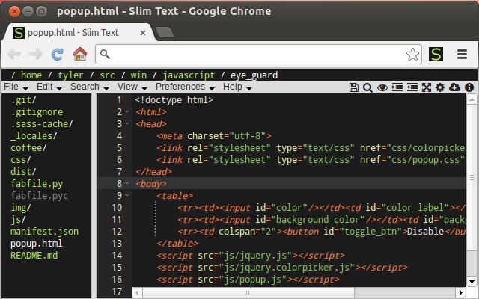The image size is (479, 299).
Task: Click the browser forward arrow
Action: point(36,55)
